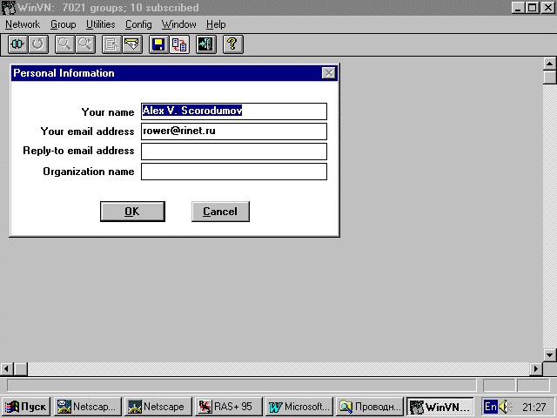Image resolution: width=557 pixels, height=418 pixels.
Task: Click the horizontal scrollbar right arrow
Action: tap(536, 369)
